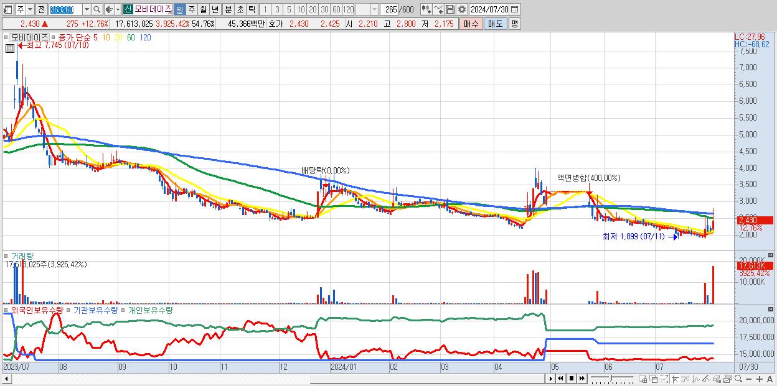Click the save floppy disk icon
The height and width of the screenshot is (386, 777).
point(450,9)
